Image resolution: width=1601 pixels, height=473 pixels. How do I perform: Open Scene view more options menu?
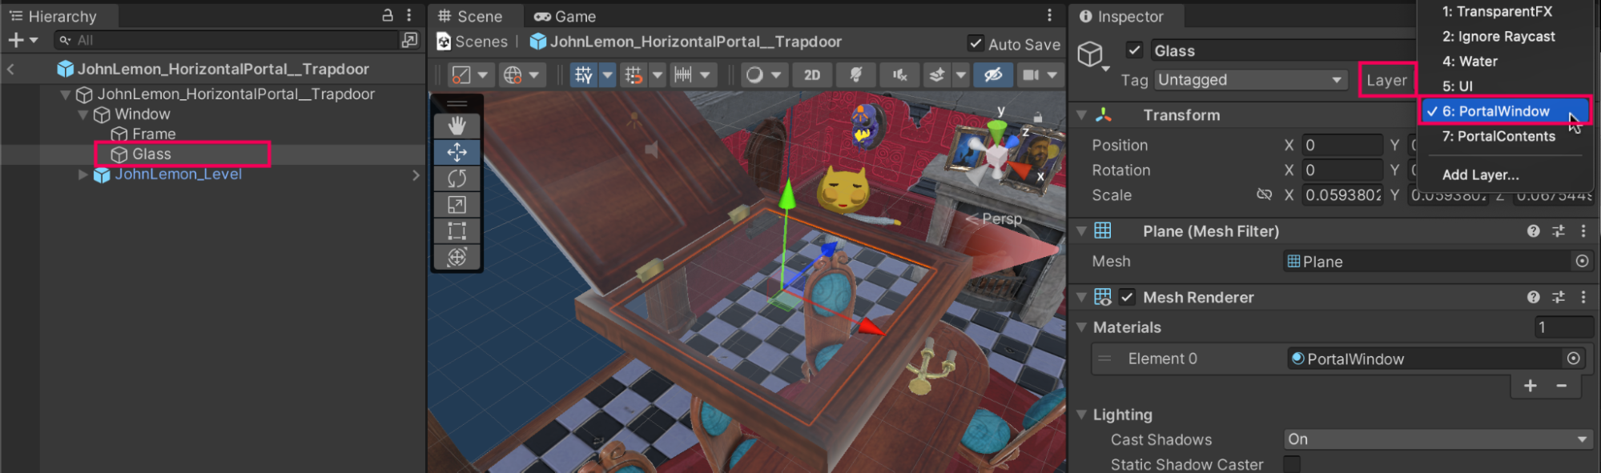tap(1050, 15)
